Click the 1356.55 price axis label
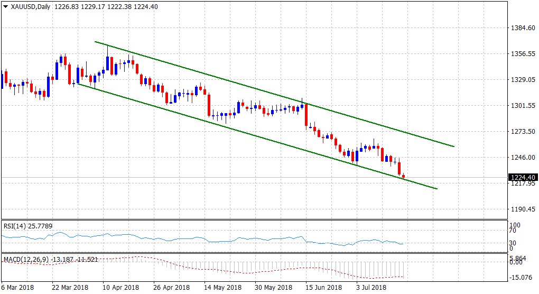This screenshot has width=539, height=294. click(523, 53)
